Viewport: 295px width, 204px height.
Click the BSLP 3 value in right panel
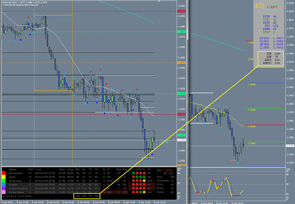coord(269,32)
